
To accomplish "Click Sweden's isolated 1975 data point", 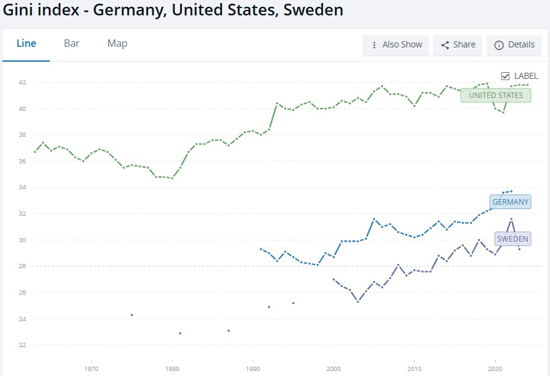I will 131,315.
